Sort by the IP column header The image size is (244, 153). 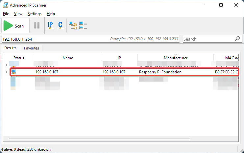coord(119,58)
